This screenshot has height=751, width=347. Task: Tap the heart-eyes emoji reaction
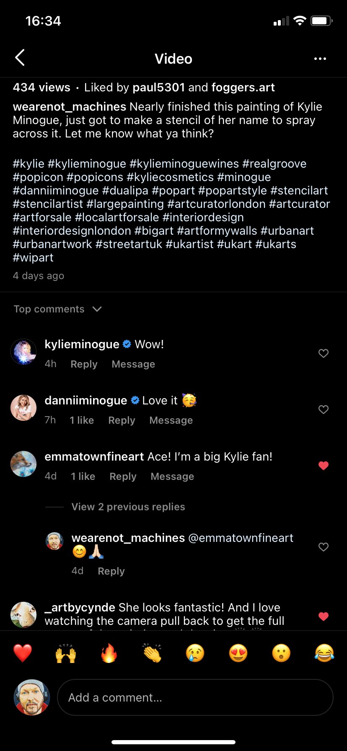tap(238, 653)
